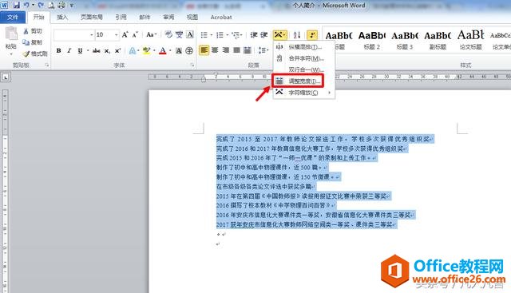Screen dimensions: 511x293
Task: Switch to the 插入 (Insert) tab
Action: [62, 18]
